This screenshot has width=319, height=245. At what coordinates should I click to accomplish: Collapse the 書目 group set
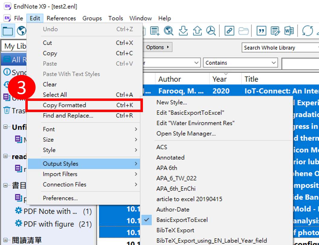point(5,185)
